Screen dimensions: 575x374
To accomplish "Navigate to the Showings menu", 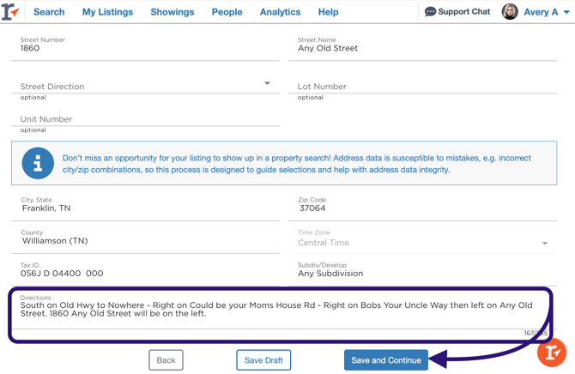I will click(172, 12).
